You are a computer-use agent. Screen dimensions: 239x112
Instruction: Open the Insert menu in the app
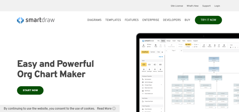click(174, 41)
